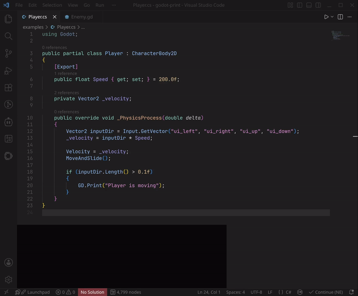The width and height of the screenshot is (358, 296).
Task: Click the 2 references lens above _velocity
Action: [66, 93]
